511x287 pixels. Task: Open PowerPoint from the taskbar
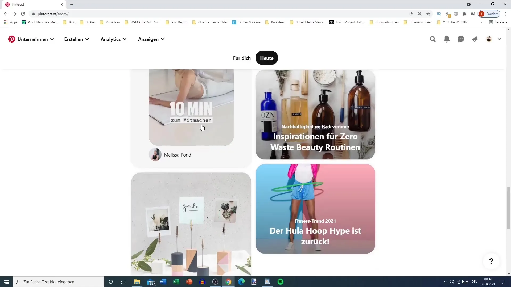(x=189, y=282)
